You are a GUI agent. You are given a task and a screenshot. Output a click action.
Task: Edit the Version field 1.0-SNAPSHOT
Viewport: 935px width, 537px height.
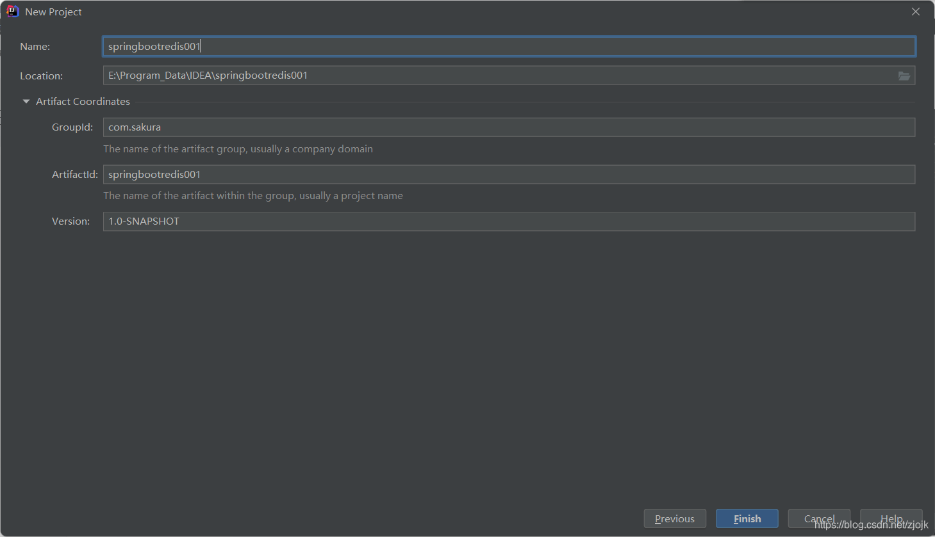(509, 221)
